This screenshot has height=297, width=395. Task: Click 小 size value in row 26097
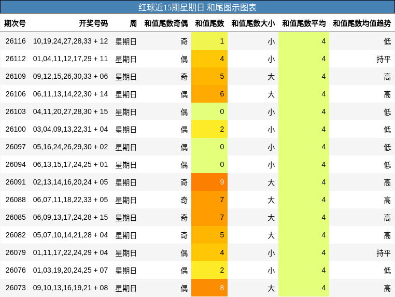point(271,147)
